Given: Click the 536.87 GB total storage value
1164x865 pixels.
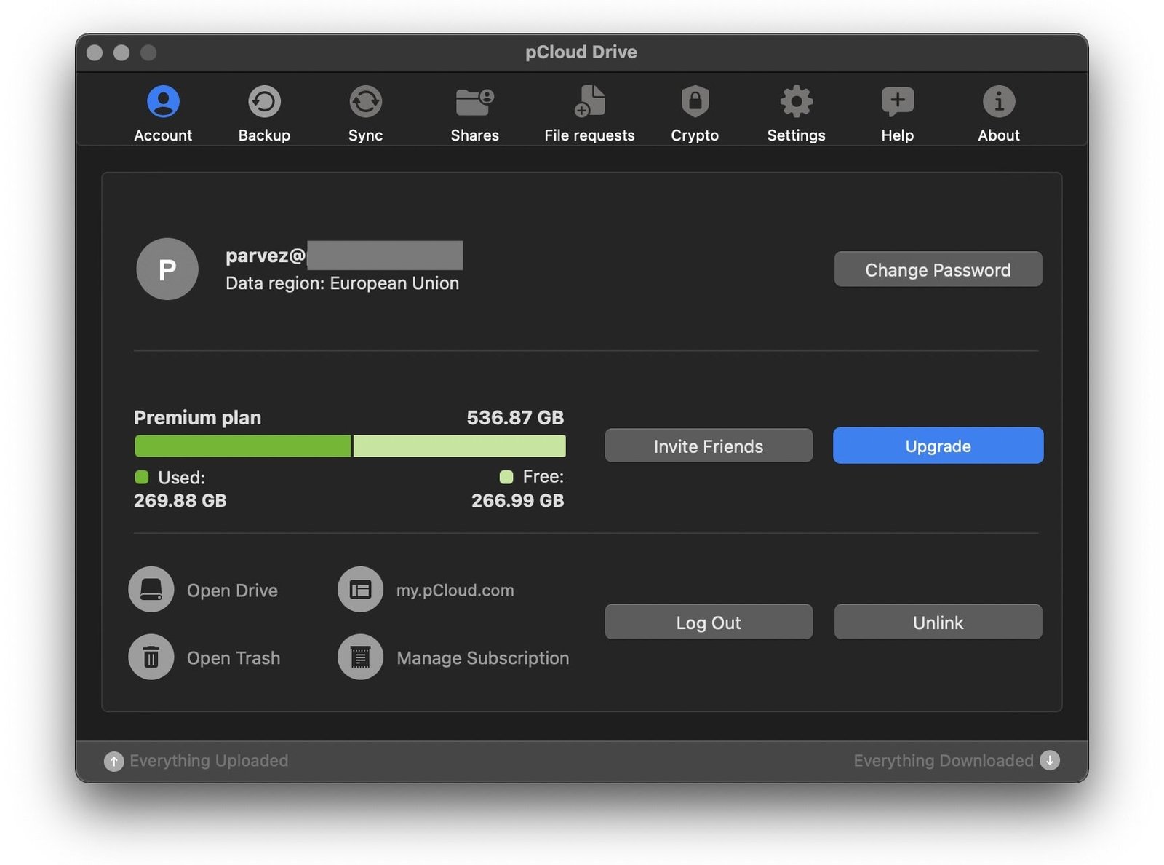Looking at the screenshot, I should [x=515, y=418].
